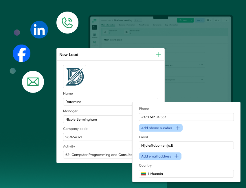Open the email envelope icon

33,82
